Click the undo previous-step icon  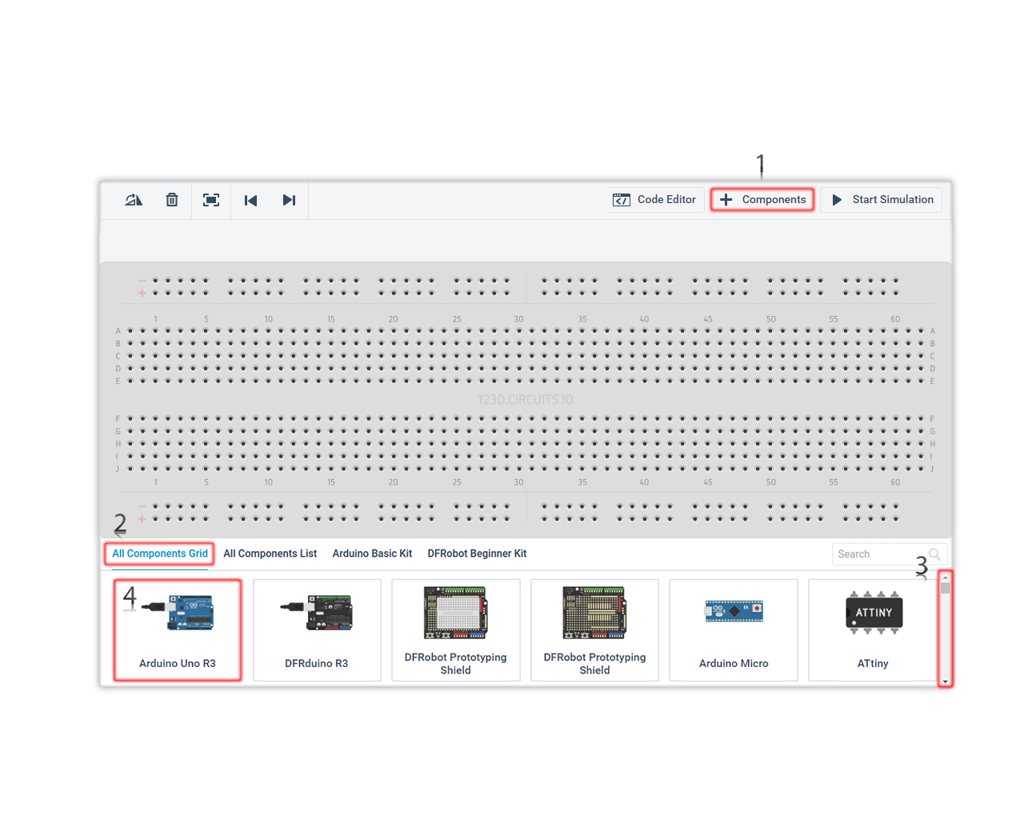(250, 200)
